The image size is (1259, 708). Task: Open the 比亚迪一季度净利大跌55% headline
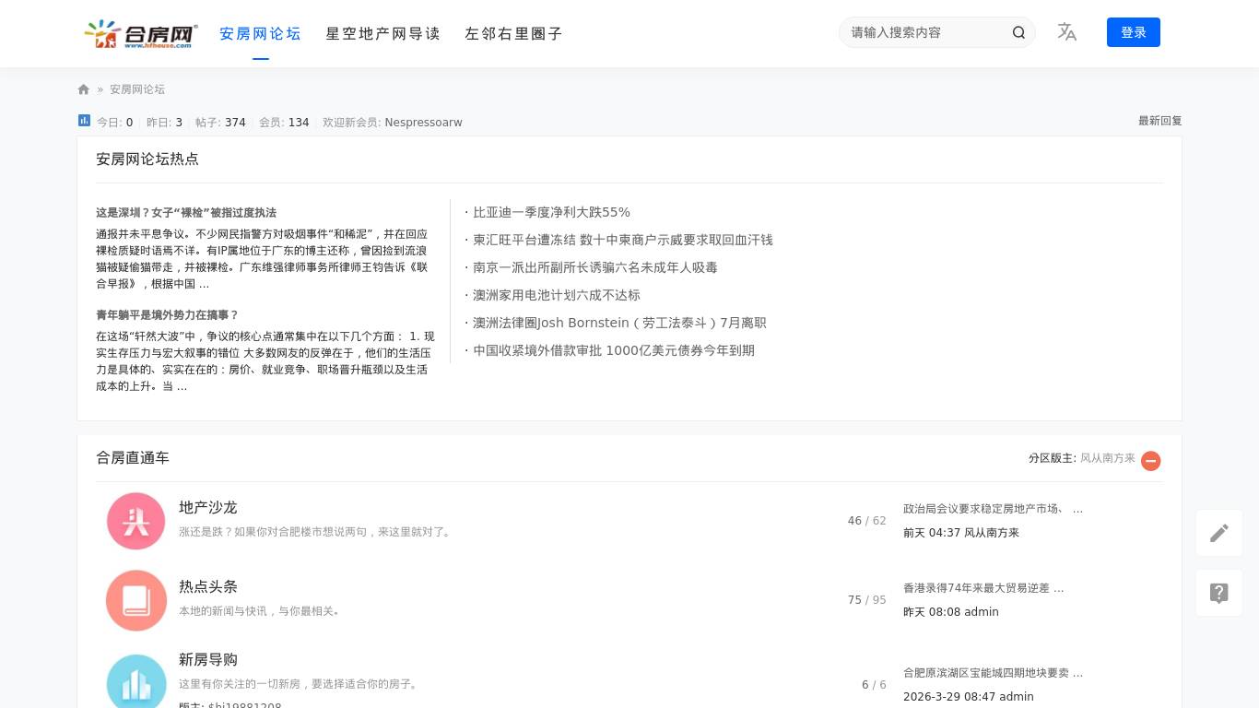551,212
